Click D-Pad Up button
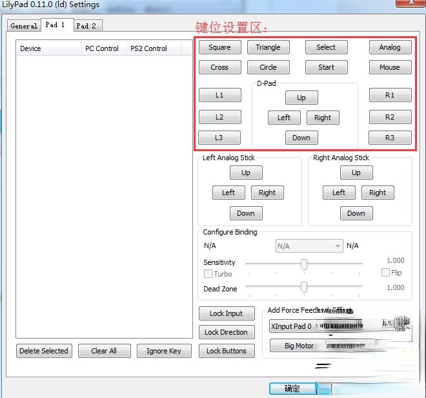 point(301,98)
